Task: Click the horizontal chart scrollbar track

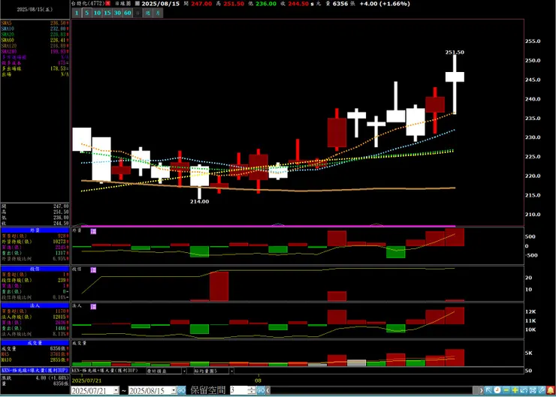Action: pyautogui.click(x=372, y=390)
